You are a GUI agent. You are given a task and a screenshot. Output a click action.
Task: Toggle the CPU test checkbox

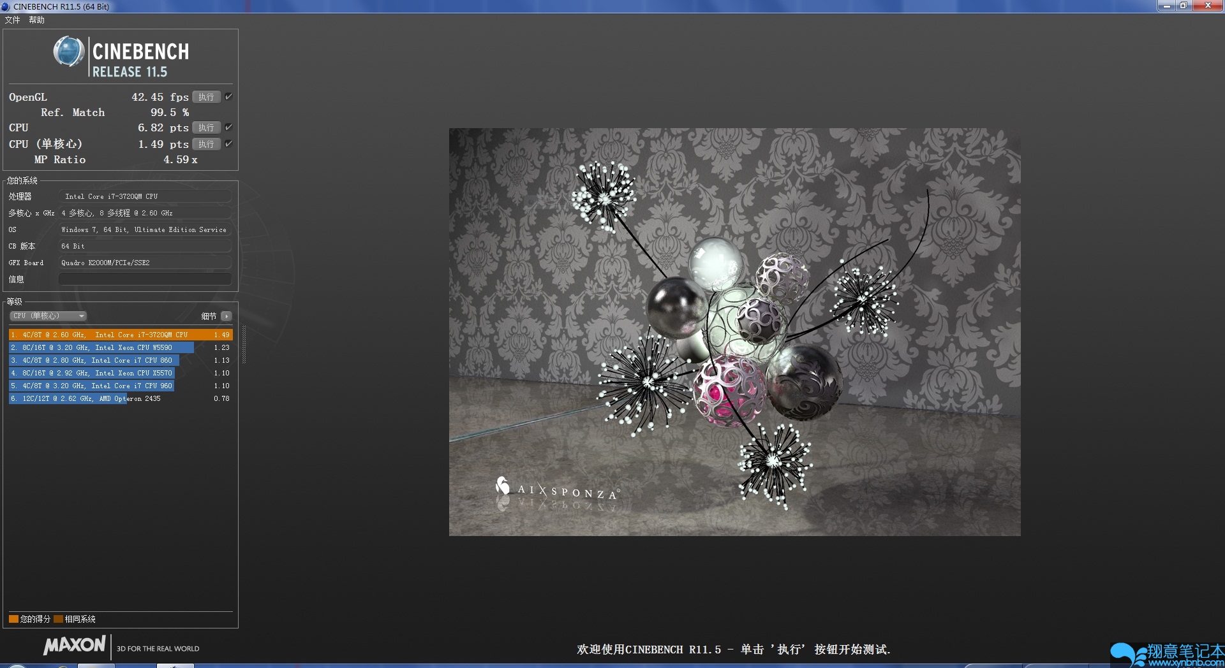coord(228,127)
